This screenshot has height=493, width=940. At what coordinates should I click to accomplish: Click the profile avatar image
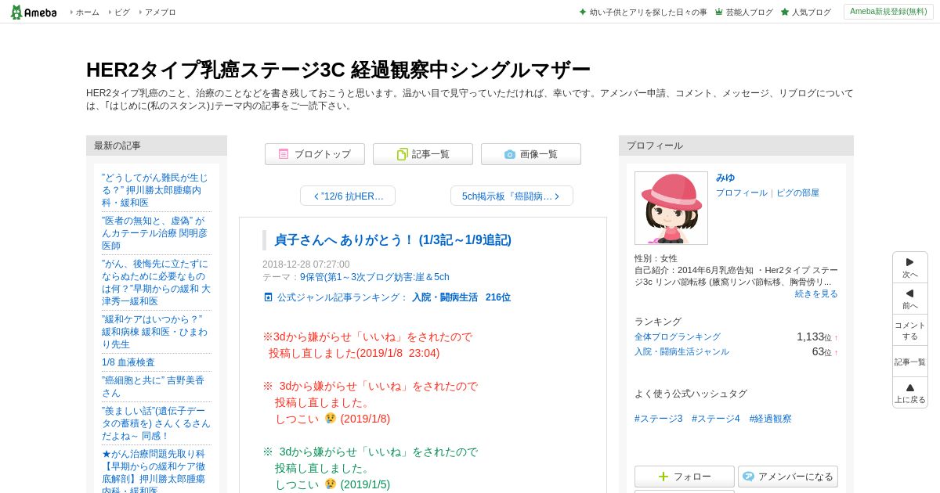[671, 208]
